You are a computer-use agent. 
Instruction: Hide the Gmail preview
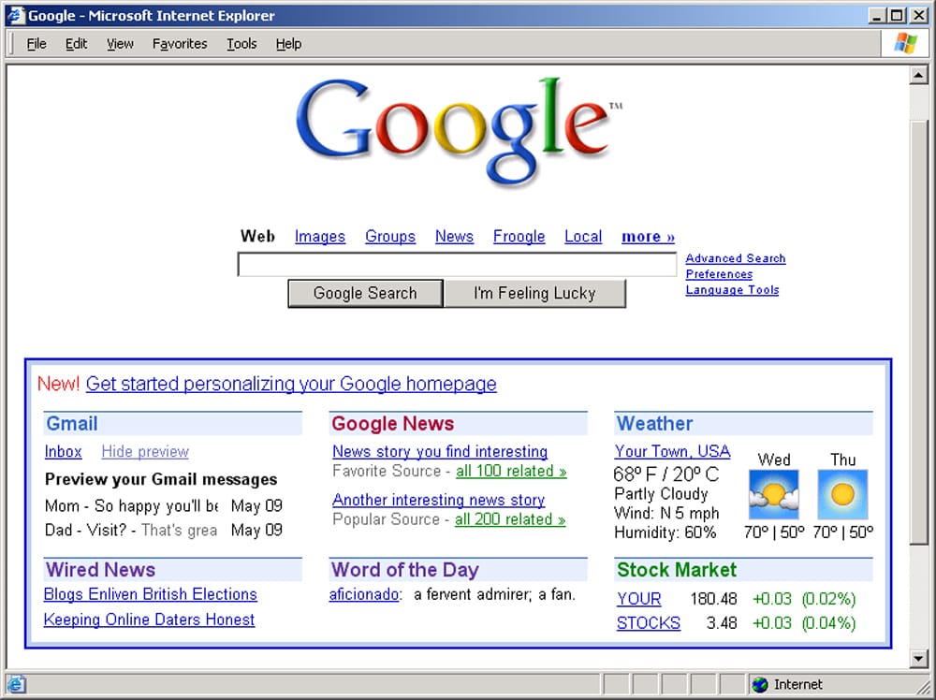[145, 452]
